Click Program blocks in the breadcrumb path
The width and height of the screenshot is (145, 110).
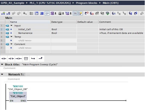coord(87,3)
